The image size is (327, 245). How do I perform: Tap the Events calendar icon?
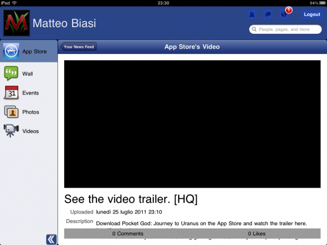[11, 92]
